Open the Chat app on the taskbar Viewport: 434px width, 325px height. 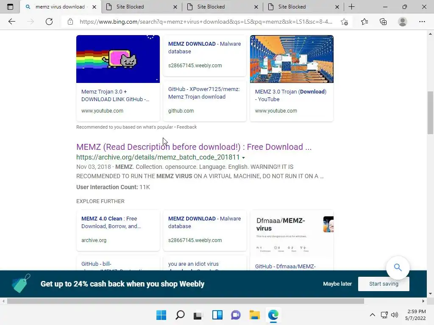pos(236,315)
